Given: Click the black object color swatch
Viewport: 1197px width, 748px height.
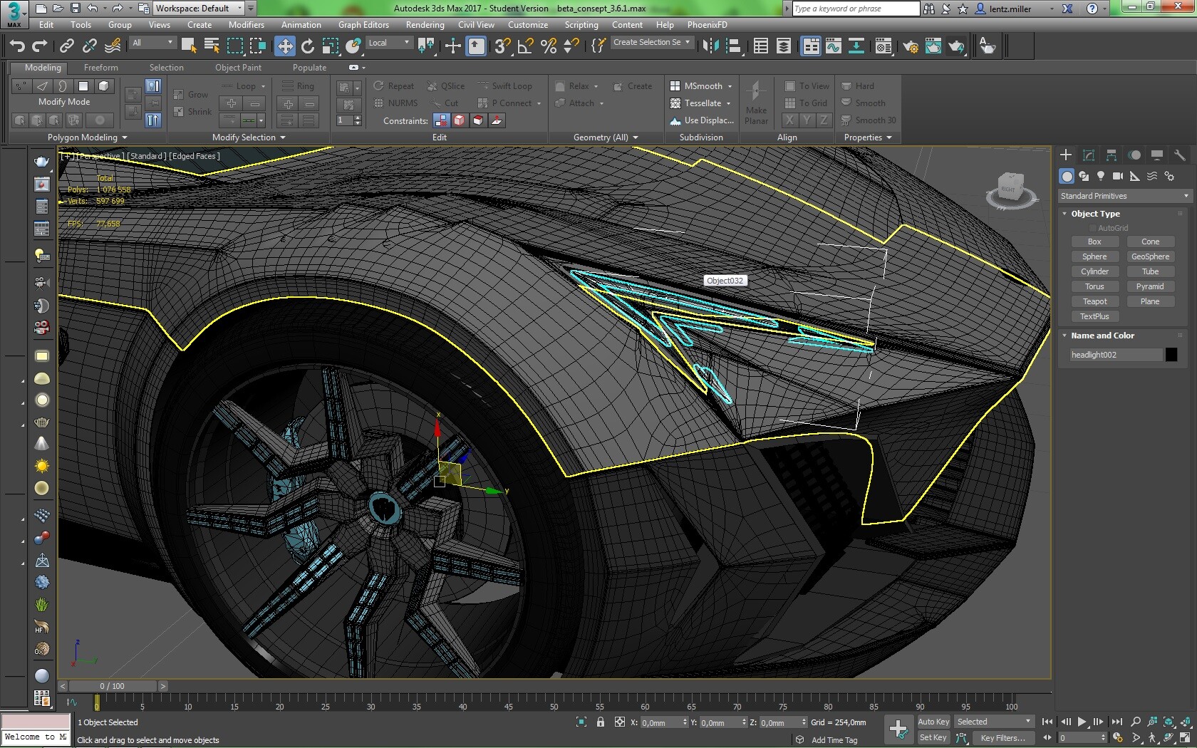Looking at the screenshot, I should pos(1171,355).
